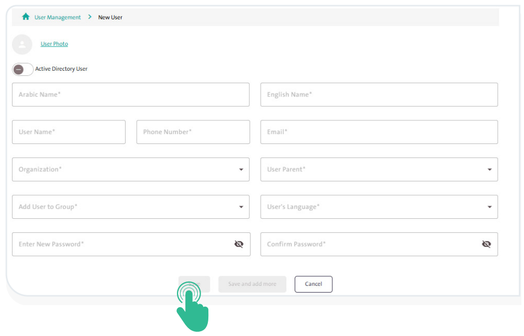Click the user avatar placeholder icon
This screenshot has width=524, height=336.
[x=22, y=44]
